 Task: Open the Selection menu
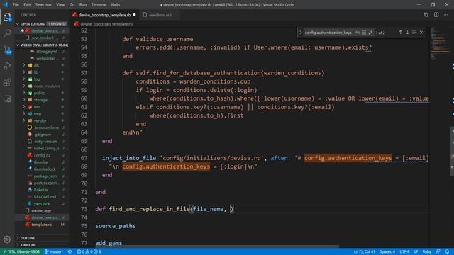tap(43, 5)
